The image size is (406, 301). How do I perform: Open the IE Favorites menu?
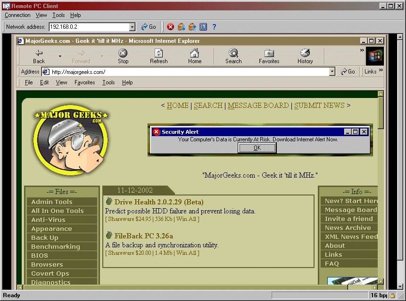85,82
